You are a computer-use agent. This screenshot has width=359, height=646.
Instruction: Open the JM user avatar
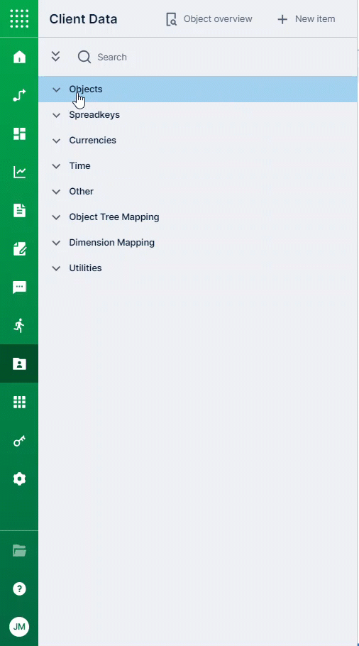click(19, 627)
